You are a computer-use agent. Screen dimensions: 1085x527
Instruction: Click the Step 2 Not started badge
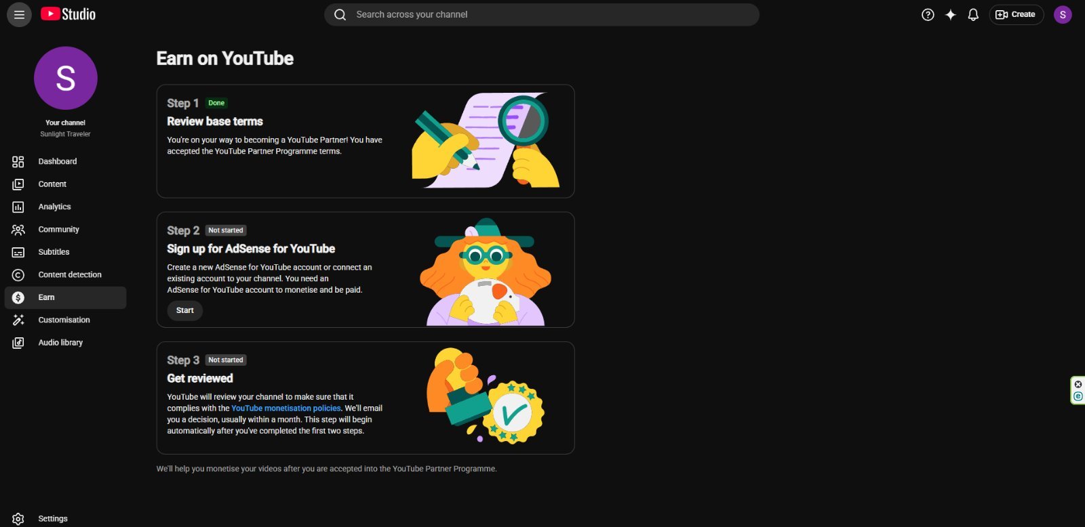(x=226, y=230)
